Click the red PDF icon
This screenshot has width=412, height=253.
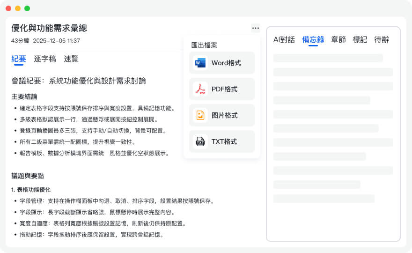(x=200, y=89)
